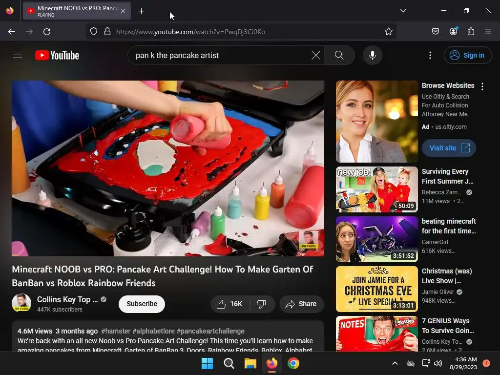Open File Explorer from taskbar
The image size is (500, 375).
(250, 363)
